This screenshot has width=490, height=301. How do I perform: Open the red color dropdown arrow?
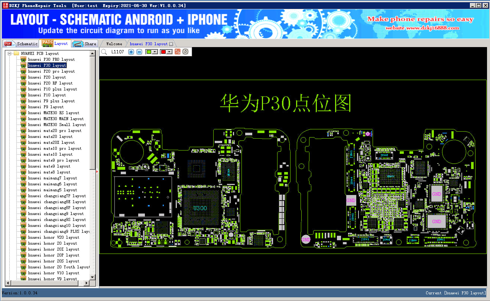pos(169,52)
